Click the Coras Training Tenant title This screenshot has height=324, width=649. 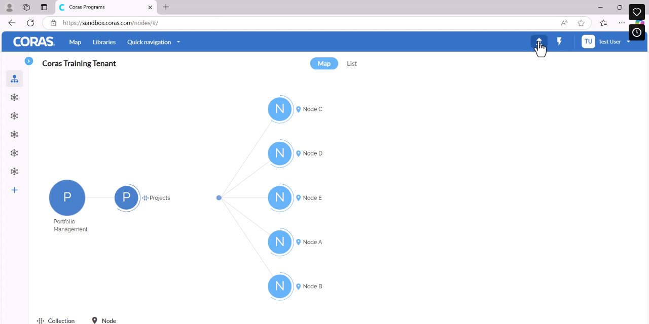(x=79, y=63)
